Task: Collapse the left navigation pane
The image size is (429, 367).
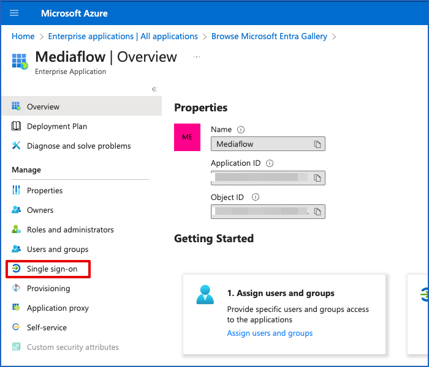Action: 154,89
